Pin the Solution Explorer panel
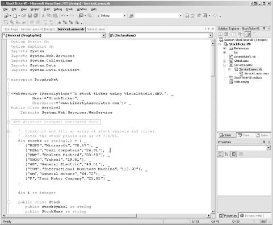 tap(264, 28)
